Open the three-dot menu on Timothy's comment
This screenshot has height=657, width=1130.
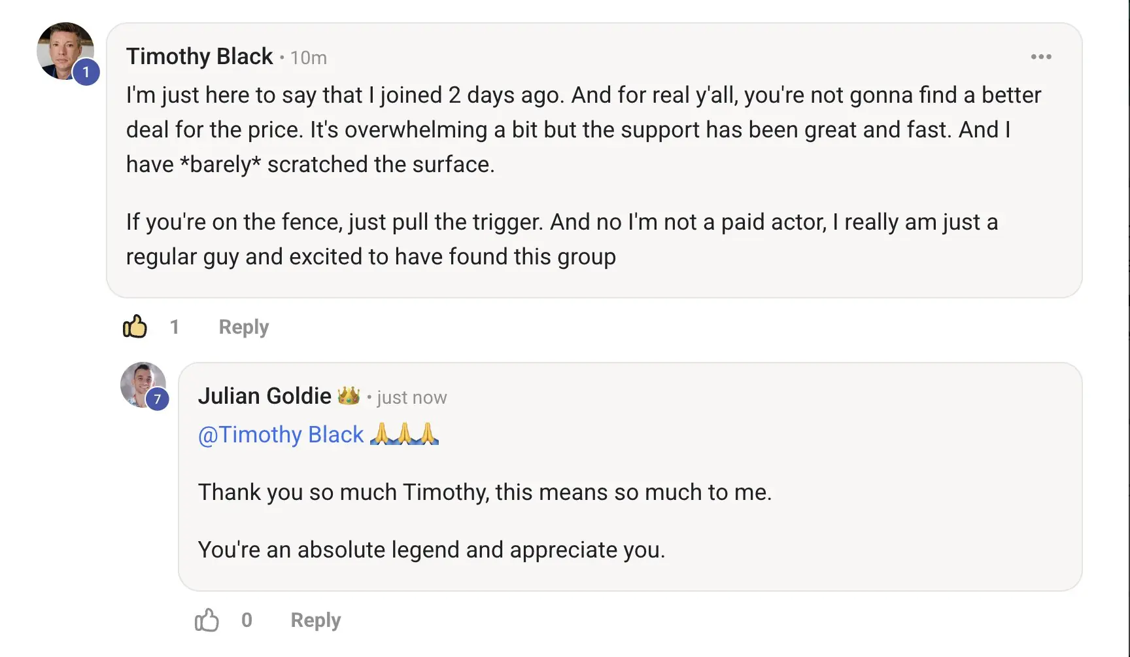point(1041,57)
